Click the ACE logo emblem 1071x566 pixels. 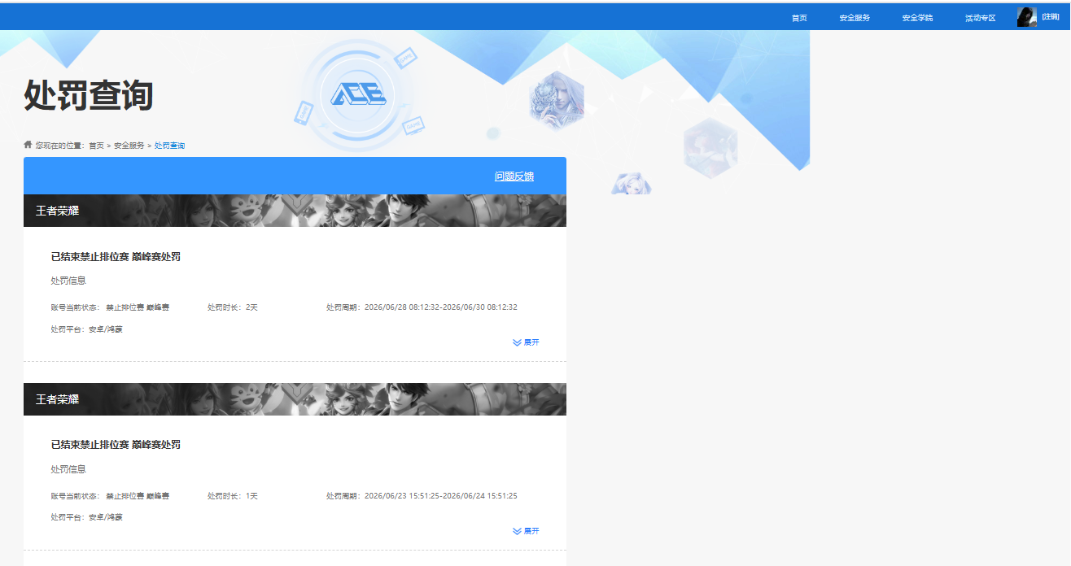tap(358, 94)
